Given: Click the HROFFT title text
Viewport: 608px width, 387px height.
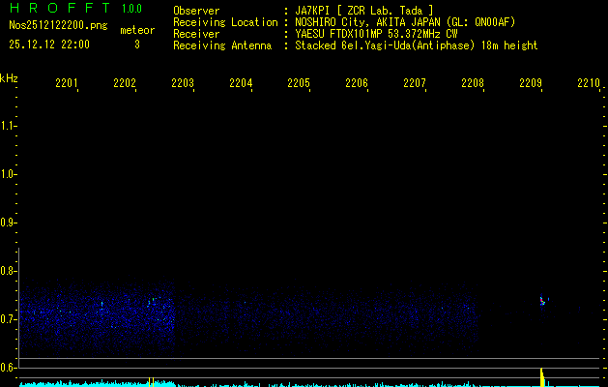Looking at the screenshot, I should pyautogui.click(x=55, y=10).
